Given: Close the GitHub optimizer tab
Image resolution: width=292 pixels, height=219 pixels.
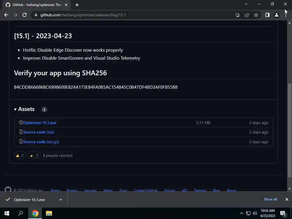Looking at the screenshot, I should (x=66, y=5).
